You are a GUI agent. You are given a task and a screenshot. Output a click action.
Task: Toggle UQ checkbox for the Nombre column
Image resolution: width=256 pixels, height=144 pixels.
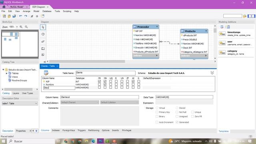(110, 84)
